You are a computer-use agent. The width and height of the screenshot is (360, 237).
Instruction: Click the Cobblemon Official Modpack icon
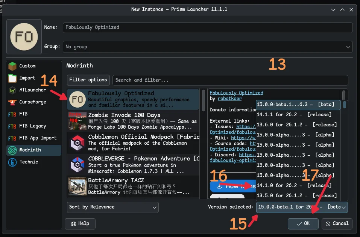pos(77,143)
